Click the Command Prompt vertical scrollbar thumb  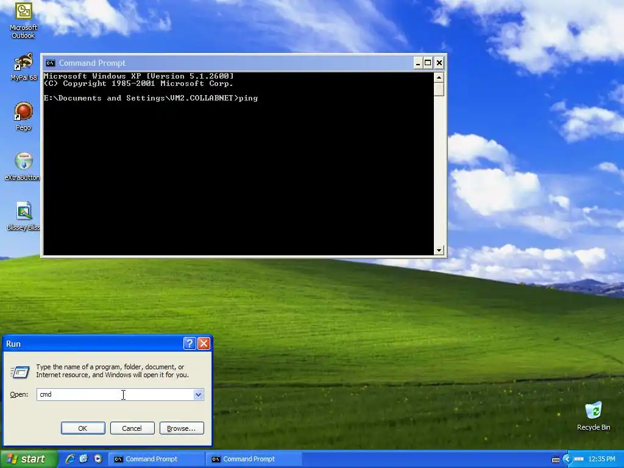click(439, 89)
